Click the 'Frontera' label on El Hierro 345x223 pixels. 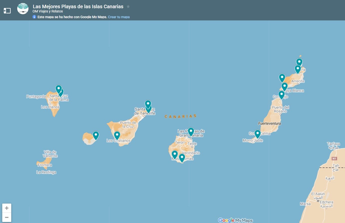(x=45, y=165)
